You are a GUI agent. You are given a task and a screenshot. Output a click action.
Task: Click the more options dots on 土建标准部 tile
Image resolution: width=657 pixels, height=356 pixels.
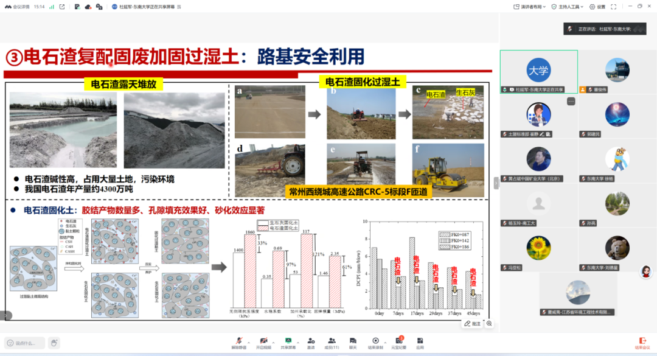point(571,102)
